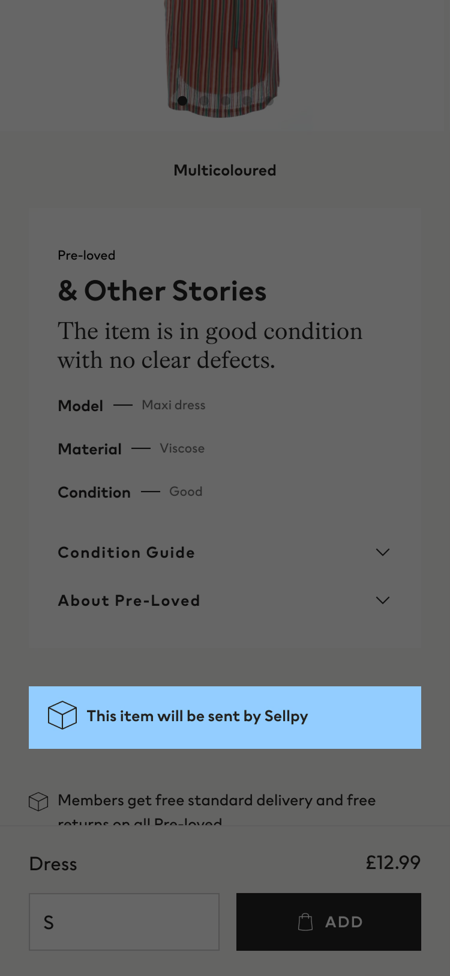Select the third image carousel dot
Viewport: 450px width, 976px height.
226,100
